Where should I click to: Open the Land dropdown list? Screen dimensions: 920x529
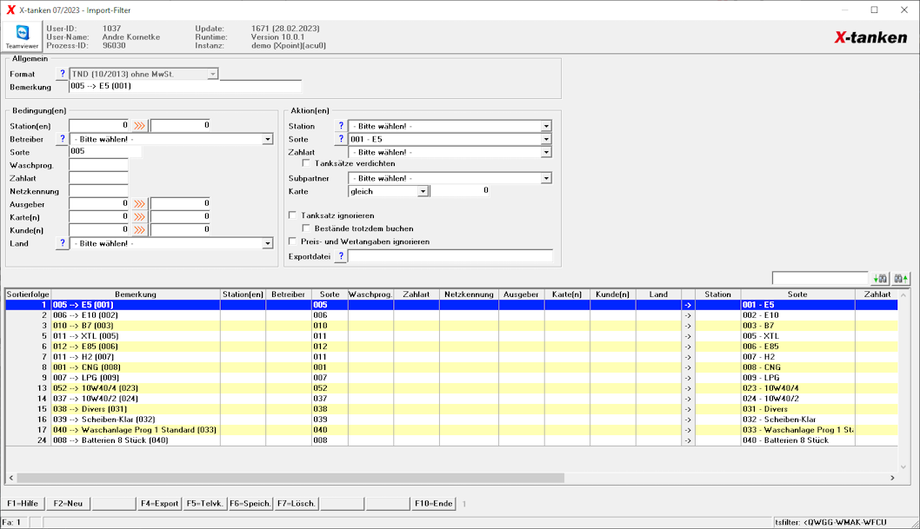pyautogui.click(x=267, y=244)
